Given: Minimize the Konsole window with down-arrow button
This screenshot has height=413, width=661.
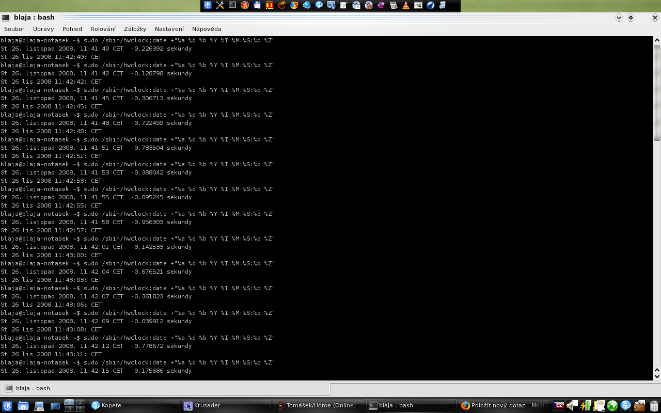Looking at the screenshot, I should click(x=619, y=18).
